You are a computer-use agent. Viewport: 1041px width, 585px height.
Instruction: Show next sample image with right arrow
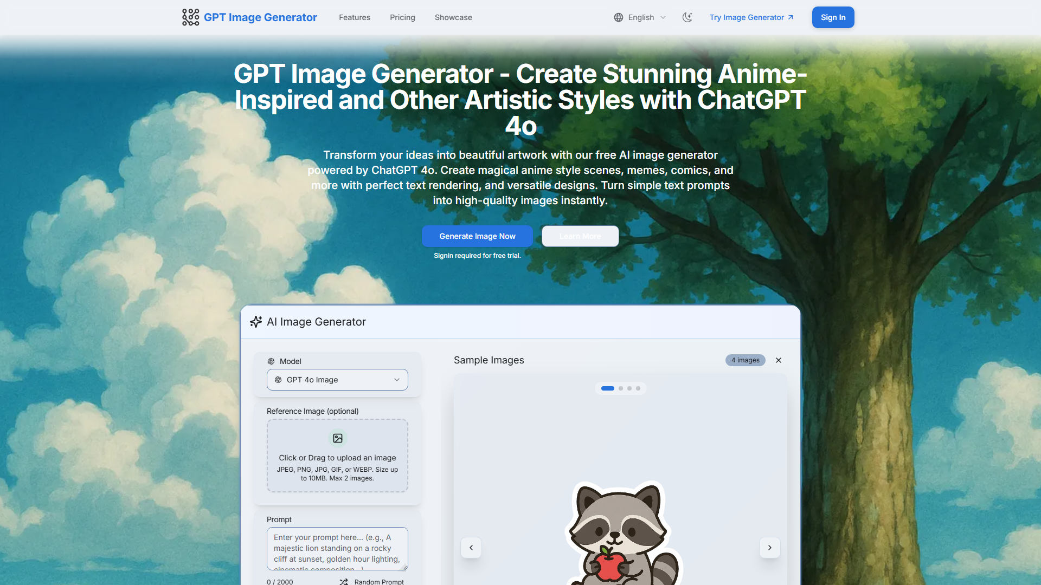[769, 548]
